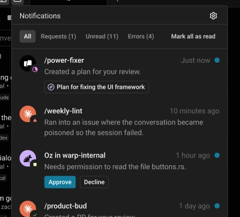Open notification settings gear icon
Screen dimensions: 240x217
213,16
